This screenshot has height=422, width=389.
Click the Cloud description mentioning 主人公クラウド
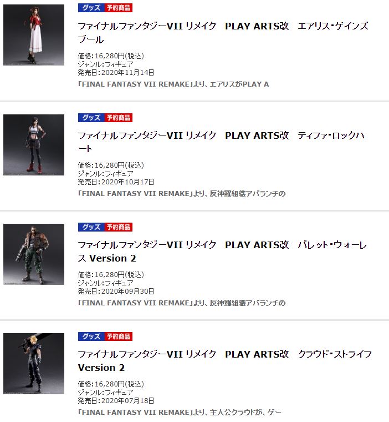(x=180, y=413)
